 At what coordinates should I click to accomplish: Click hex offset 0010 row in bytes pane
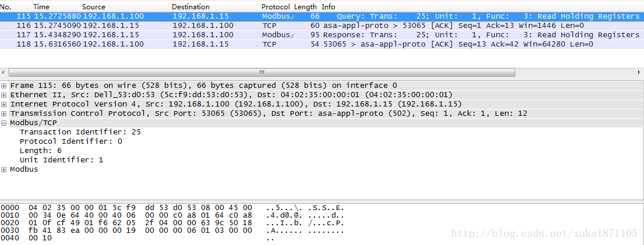[x=172, y=215]
